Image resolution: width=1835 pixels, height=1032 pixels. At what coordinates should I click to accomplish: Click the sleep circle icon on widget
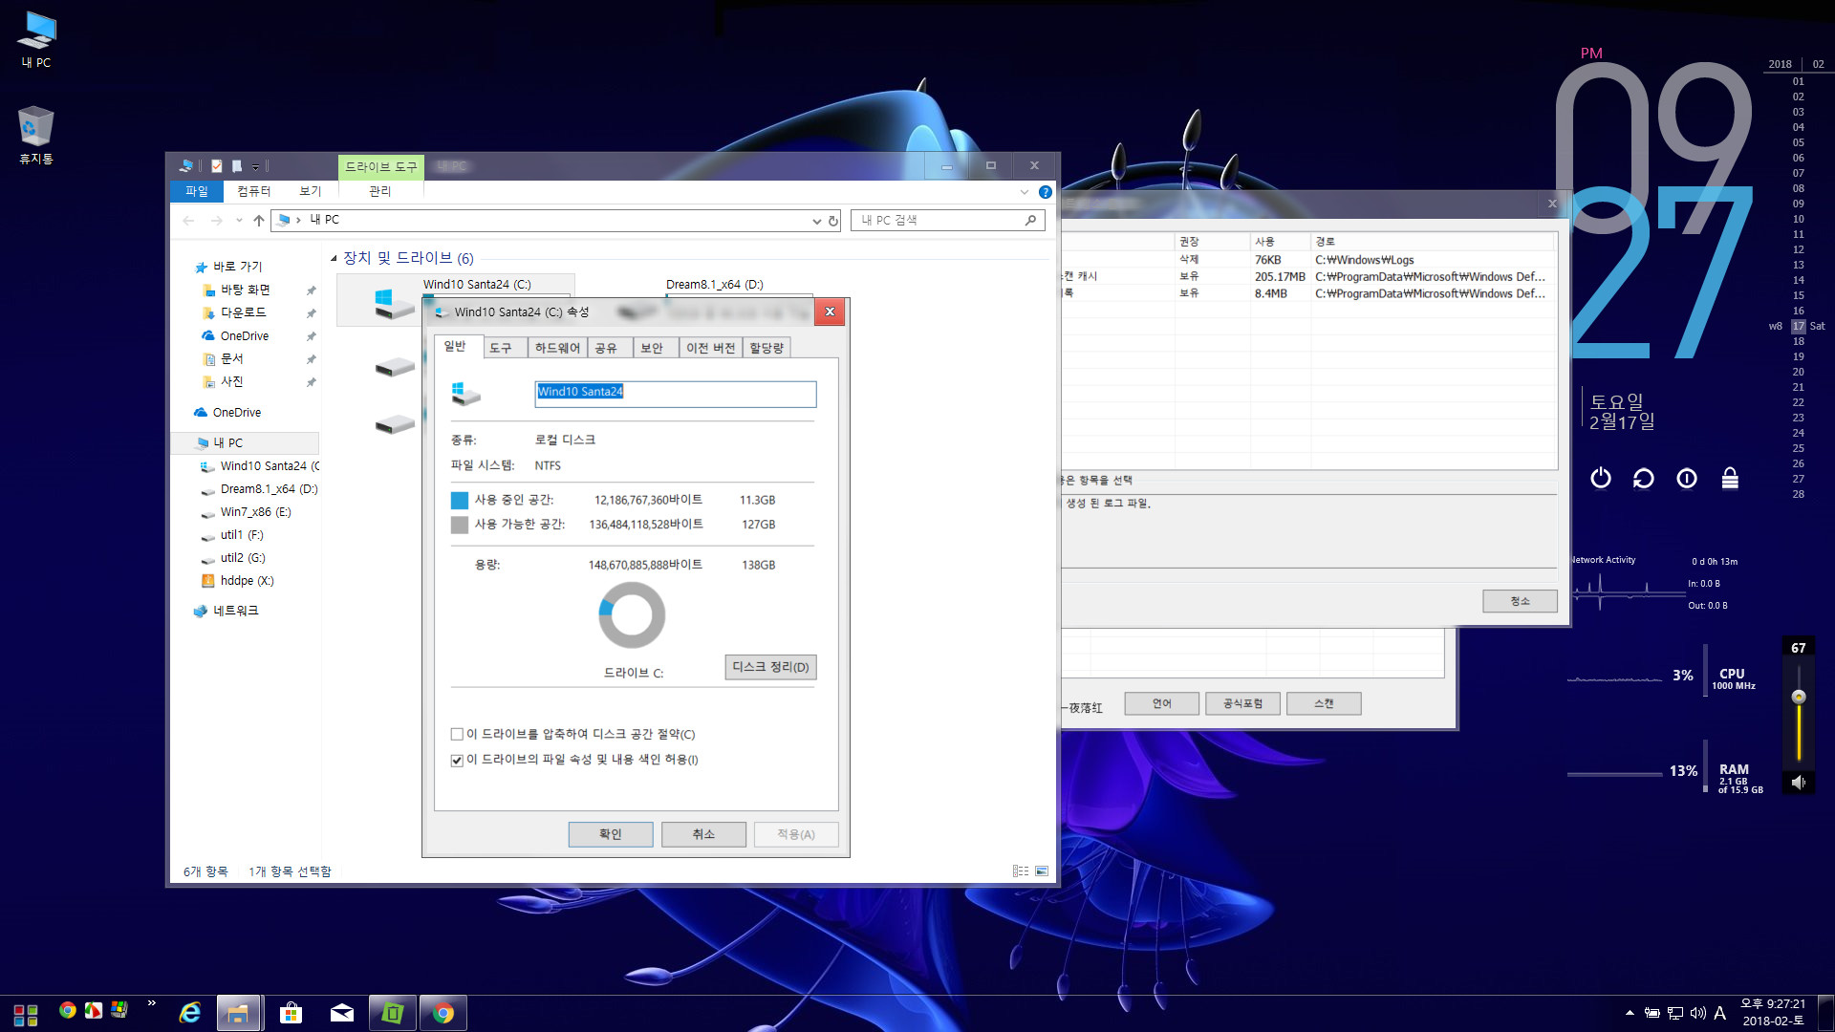(1687, 478)
